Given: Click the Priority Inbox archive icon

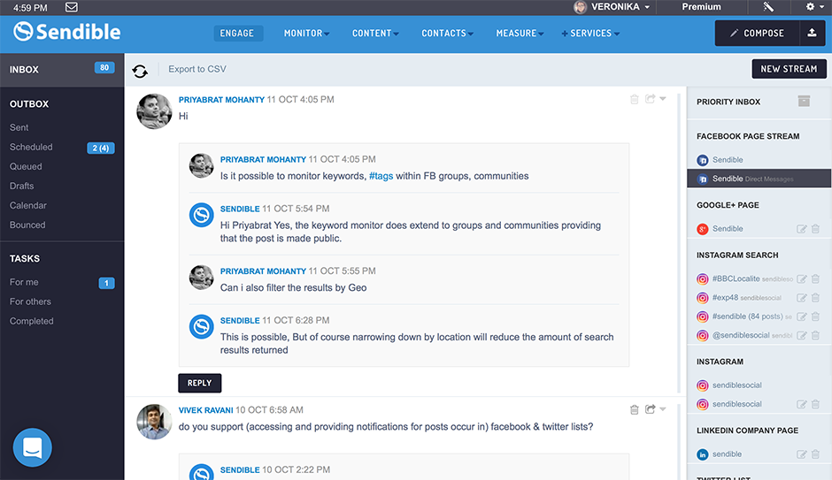Looking at the screenshot, I should (x=804, y=101).
